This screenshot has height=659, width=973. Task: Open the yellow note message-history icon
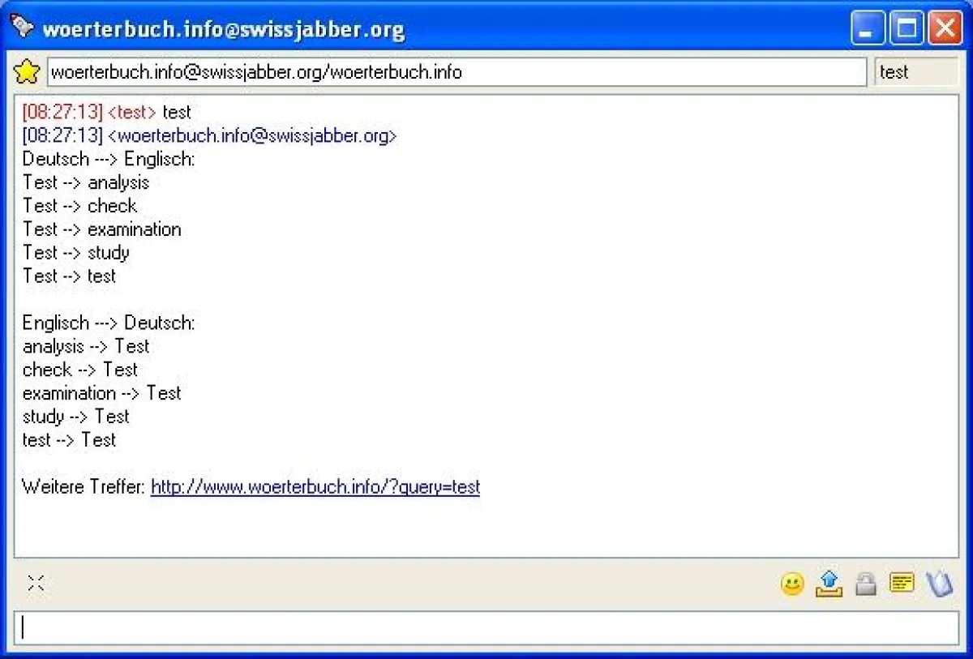tap(902, 583)
